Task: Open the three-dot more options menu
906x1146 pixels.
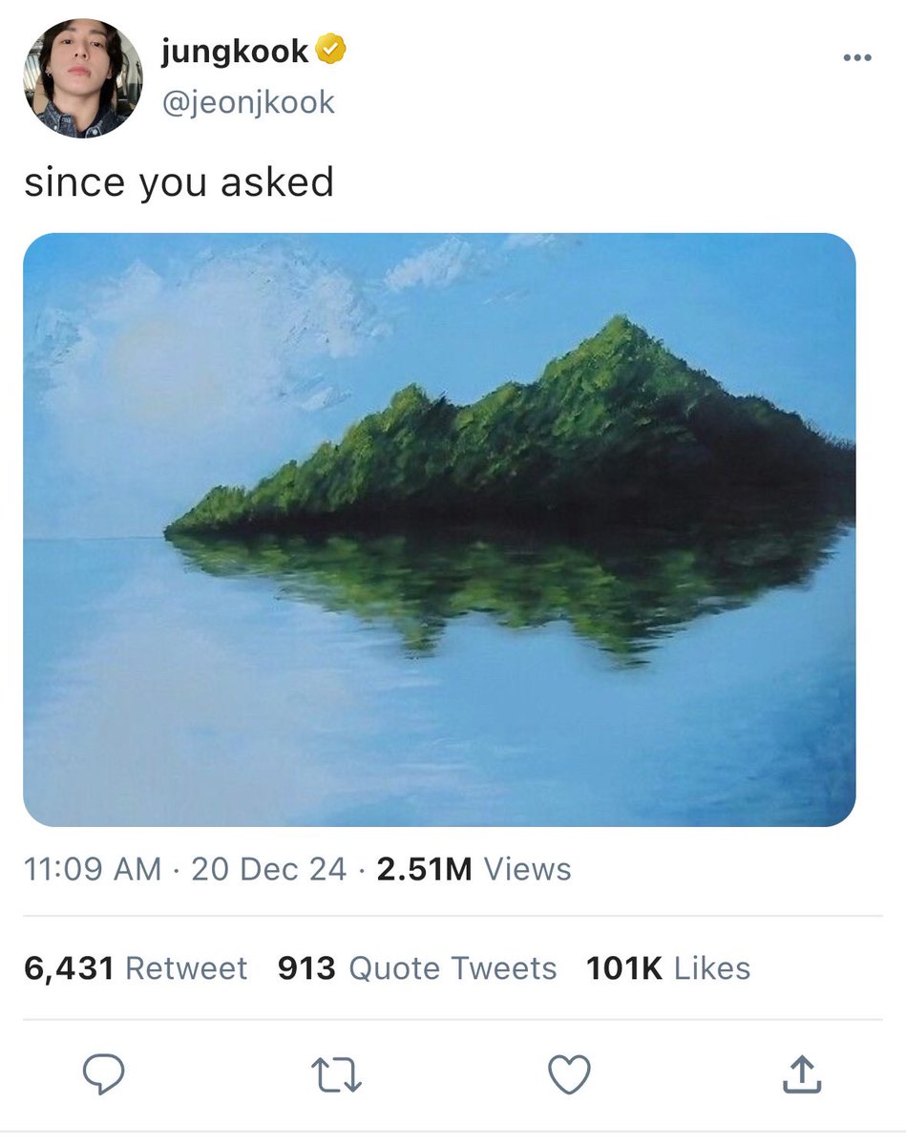Action: tap(857, 58)
